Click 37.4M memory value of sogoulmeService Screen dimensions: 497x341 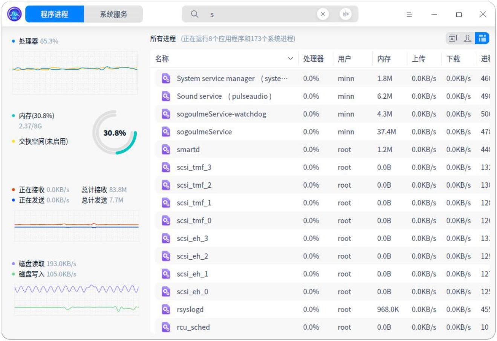click(x=386, y=132)
